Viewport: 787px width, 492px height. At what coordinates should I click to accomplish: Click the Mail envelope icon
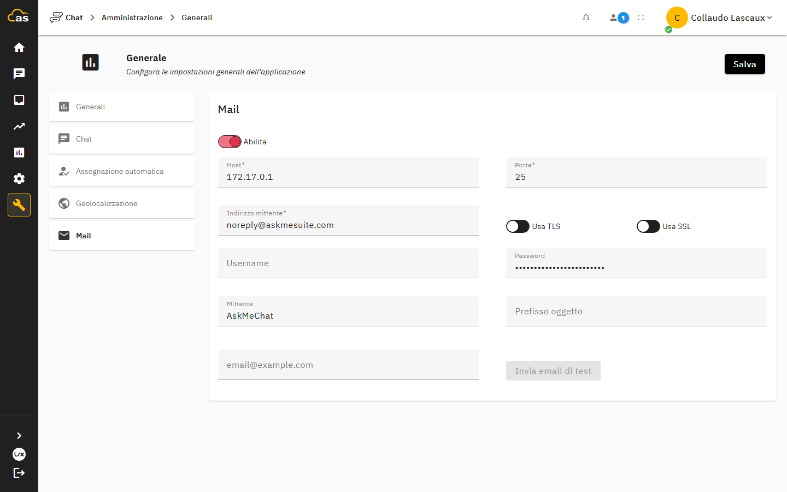(64, 236)
